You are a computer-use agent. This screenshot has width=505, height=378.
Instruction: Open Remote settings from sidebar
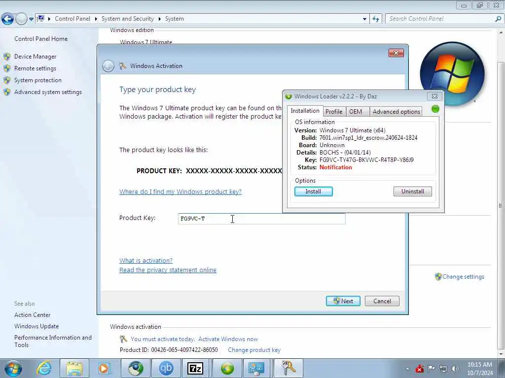(35, 68)
